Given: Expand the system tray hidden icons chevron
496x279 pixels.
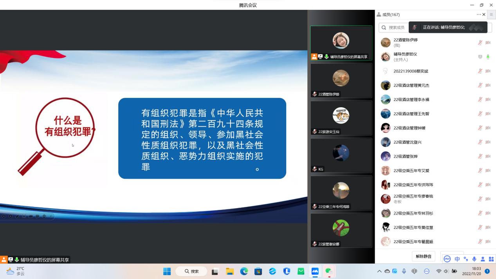Looking at the screenshot, I should tap(379, 271).
